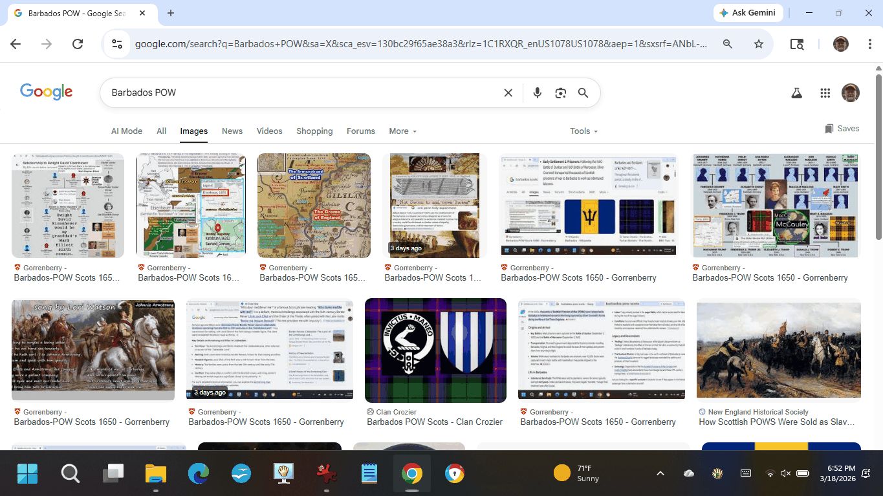The image size is (883, 496).
Task: Expand the More search filters dropdown
Action: point(402,131)
